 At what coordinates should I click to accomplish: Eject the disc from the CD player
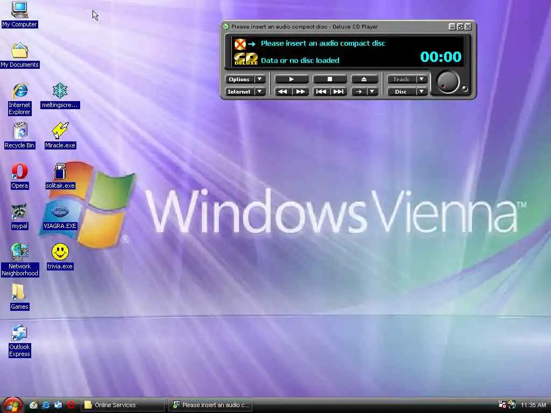[364, 79]
